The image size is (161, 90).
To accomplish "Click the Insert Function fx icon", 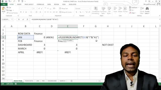I will tap(27, 19).
